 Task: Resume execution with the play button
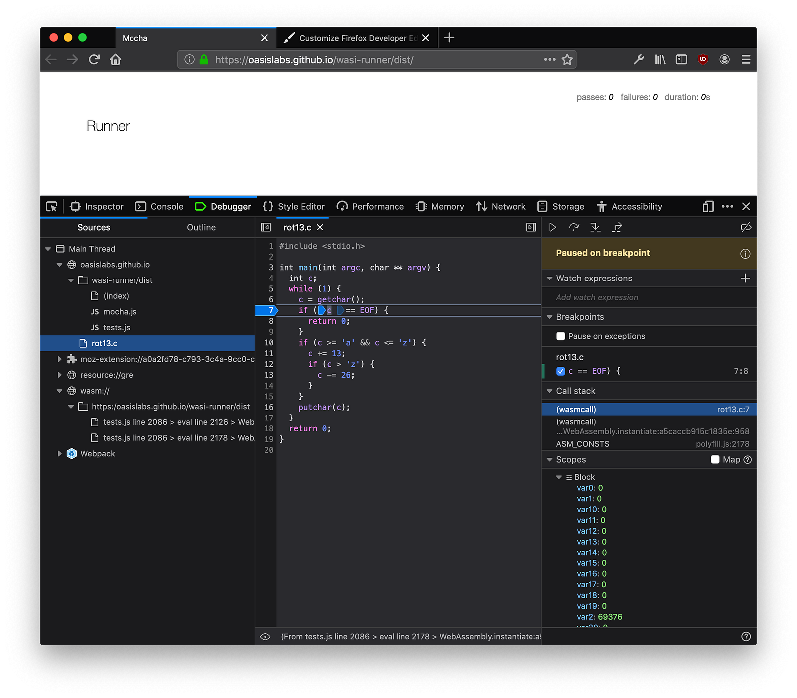point(553,227)
